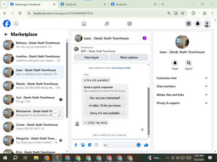Screen dimensions: 217x162
Task: Open Chrome three-dot menu
Action: point(212,13)
